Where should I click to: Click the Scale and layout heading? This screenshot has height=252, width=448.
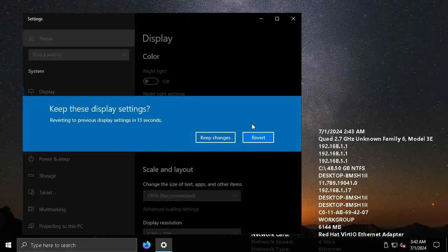click(168, 169)
